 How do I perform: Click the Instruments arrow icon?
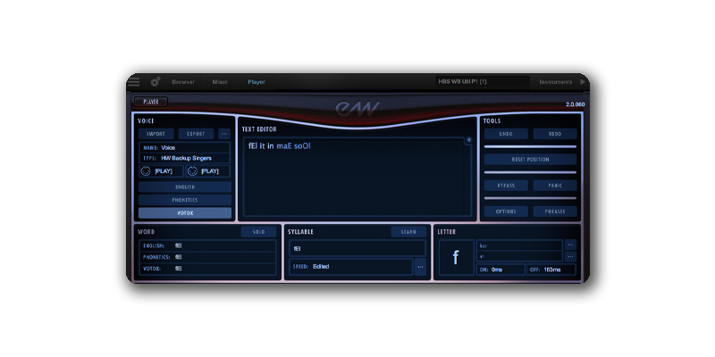584,81
